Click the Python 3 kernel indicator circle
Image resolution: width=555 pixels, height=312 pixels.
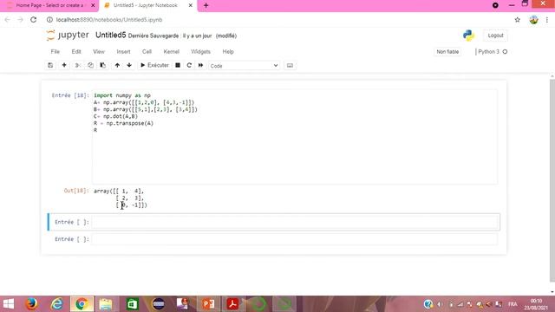(x=505, y=52)
